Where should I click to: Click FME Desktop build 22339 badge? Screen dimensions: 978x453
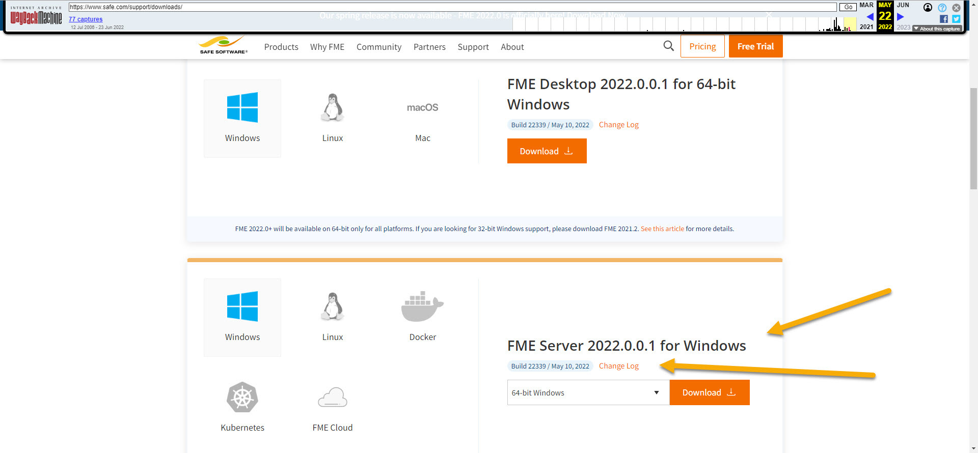550,125
